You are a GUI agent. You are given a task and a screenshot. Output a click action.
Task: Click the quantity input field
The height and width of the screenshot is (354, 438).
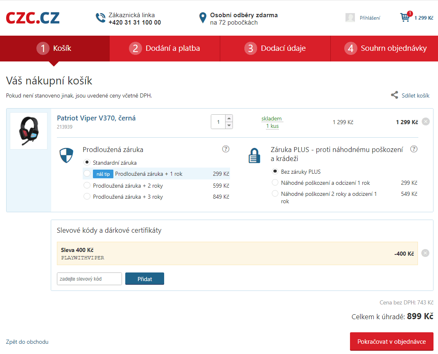click(x=219, y=122)
